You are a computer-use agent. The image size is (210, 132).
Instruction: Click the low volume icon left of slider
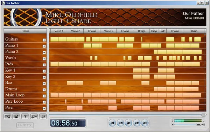(173, 125)
